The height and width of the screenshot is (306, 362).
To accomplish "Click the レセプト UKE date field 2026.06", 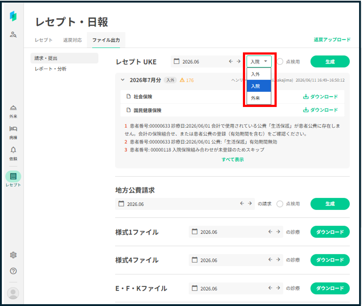I will 207,61.
